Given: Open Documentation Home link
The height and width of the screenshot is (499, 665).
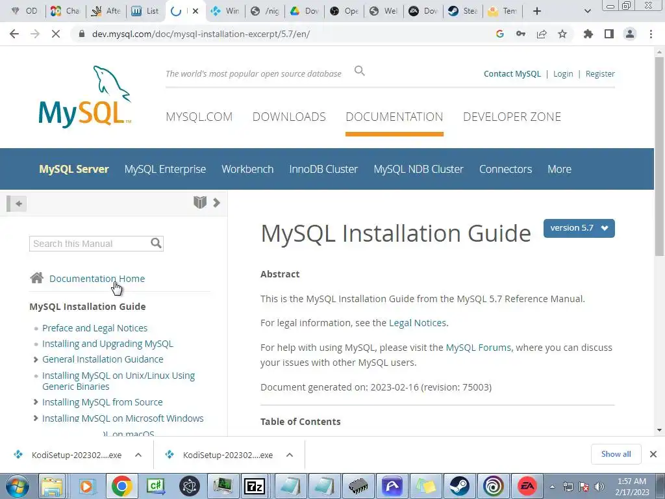Looking at the screenshot, I should pyautogui.click(x=97, y=278).
